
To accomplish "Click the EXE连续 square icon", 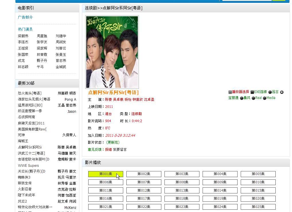I will pos(252,92).
